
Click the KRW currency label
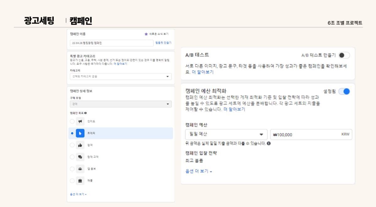(x=345, y=134)
